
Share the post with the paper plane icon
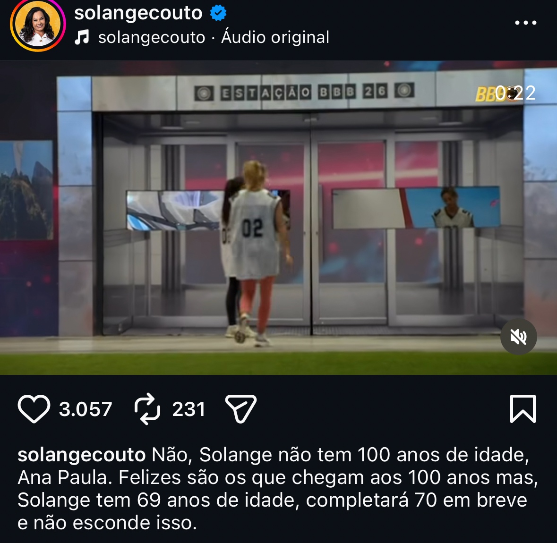coord(241,409)
